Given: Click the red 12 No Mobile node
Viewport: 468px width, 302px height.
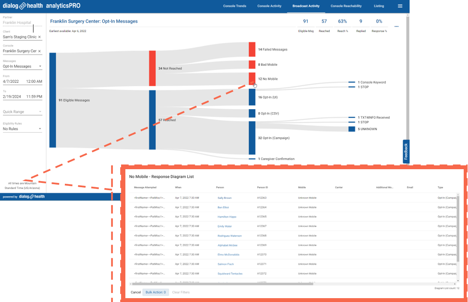Looking at the screenshot, I should coord(252,79).
